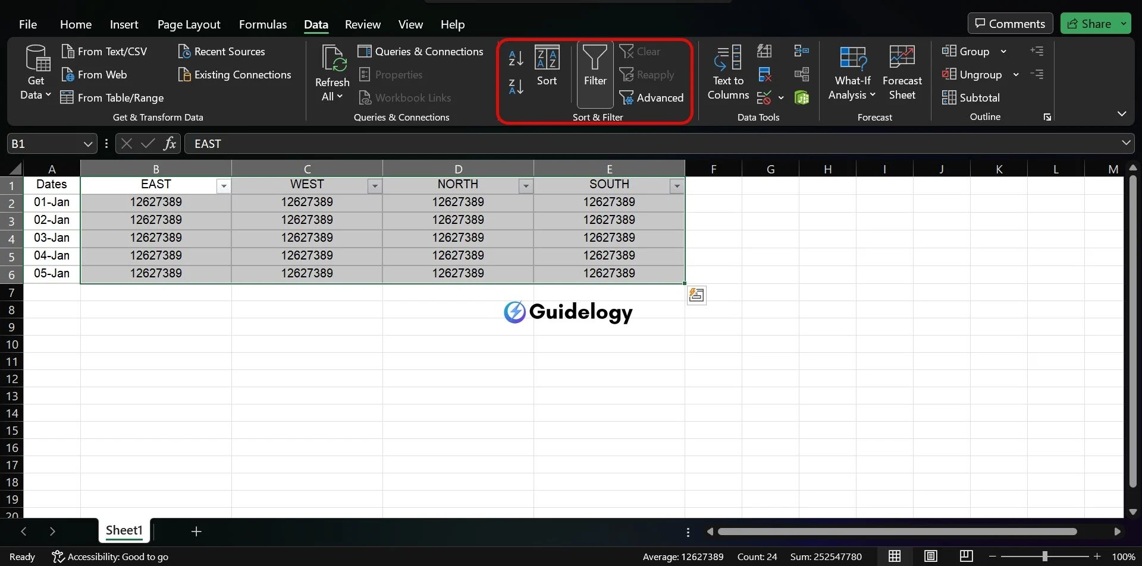Open the File tab
The image size is (1142, 566).
tap(28, 24)
